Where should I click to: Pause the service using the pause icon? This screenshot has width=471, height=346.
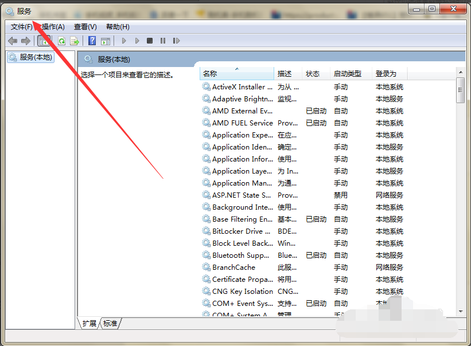(x=162, y=40)
